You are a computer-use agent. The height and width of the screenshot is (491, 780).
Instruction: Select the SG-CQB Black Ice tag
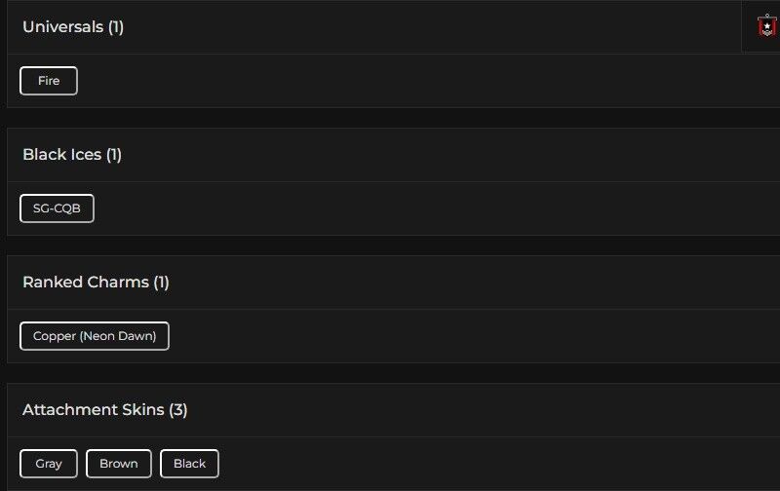tap(57, 208)
